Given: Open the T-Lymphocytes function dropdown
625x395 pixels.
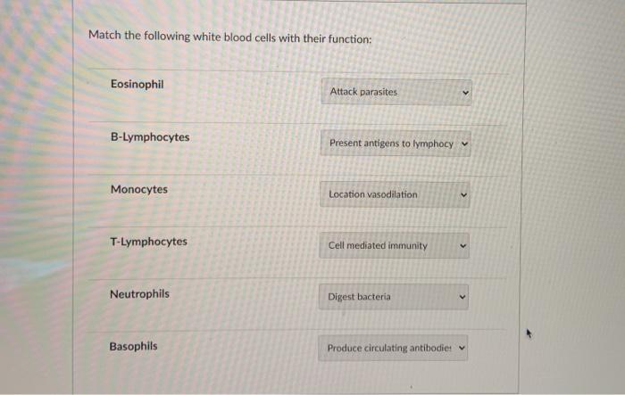Looking at the screenshot, I should [395, 246].
